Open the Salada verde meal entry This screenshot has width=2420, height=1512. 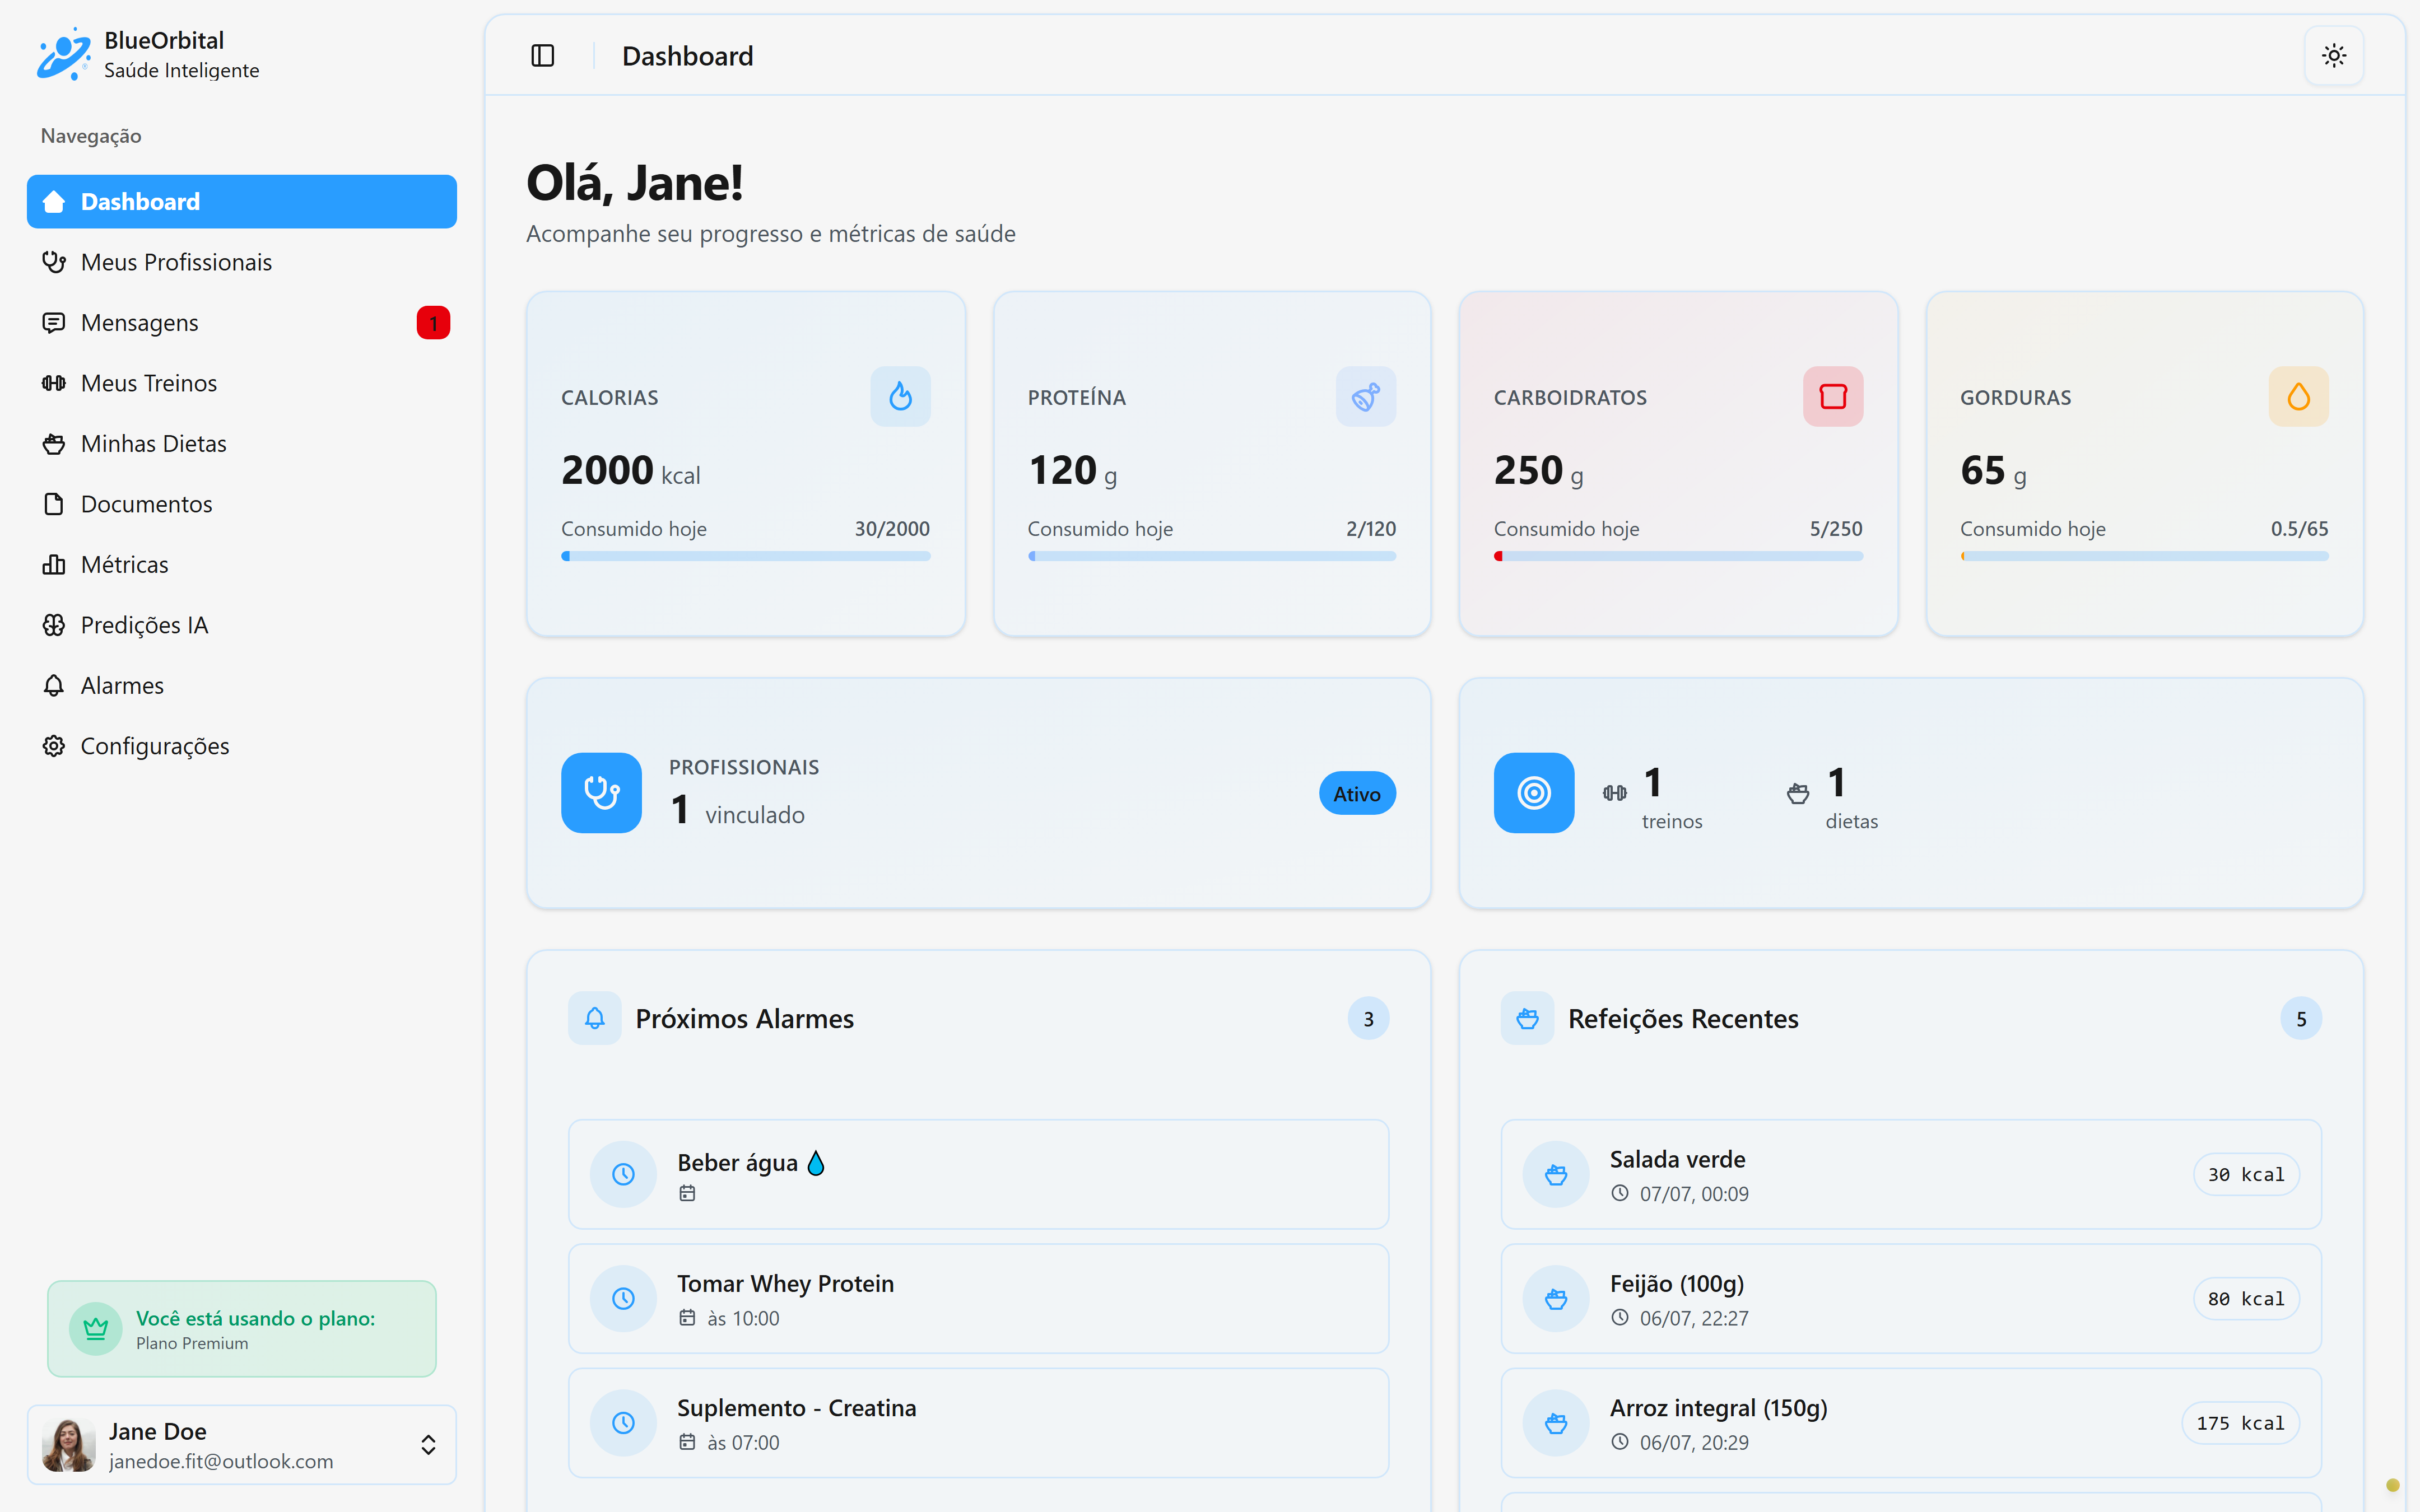click(1911, 1174)
